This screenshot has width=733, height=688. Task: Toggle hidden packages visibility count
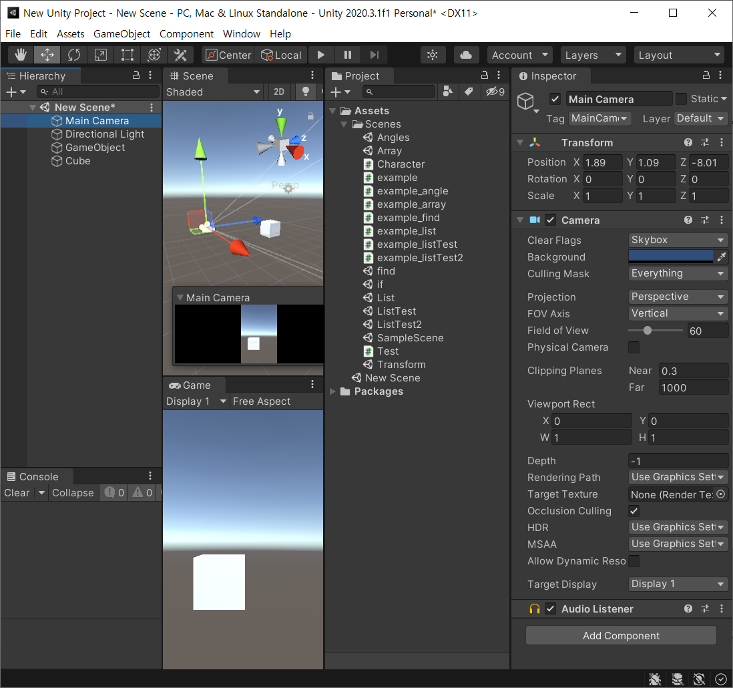[x=495, y=92]
